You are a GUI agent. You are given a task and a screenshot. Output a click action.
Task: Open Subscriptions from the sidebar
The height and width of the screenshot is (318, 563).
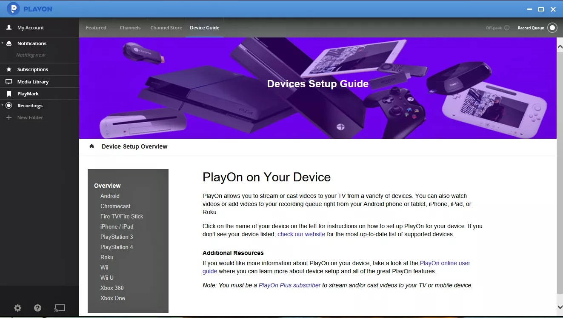tap(32, 69)
